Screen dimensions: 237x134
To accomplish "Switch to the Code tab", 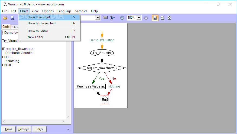I will (x=6, y=27).
